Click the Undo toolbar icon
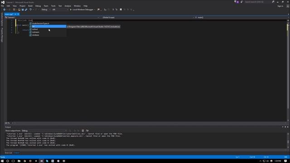This screenshot has height=163, width=290. pyautogui.click(x=30, y=10)
